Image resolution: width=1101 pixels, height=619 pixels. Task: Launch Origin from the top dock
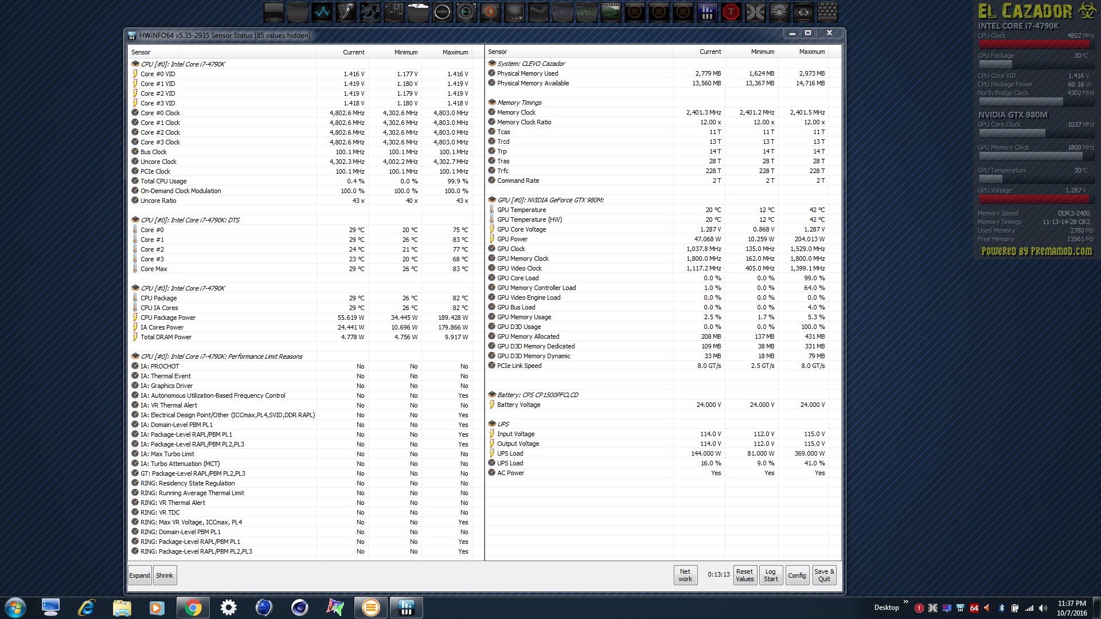490,12
